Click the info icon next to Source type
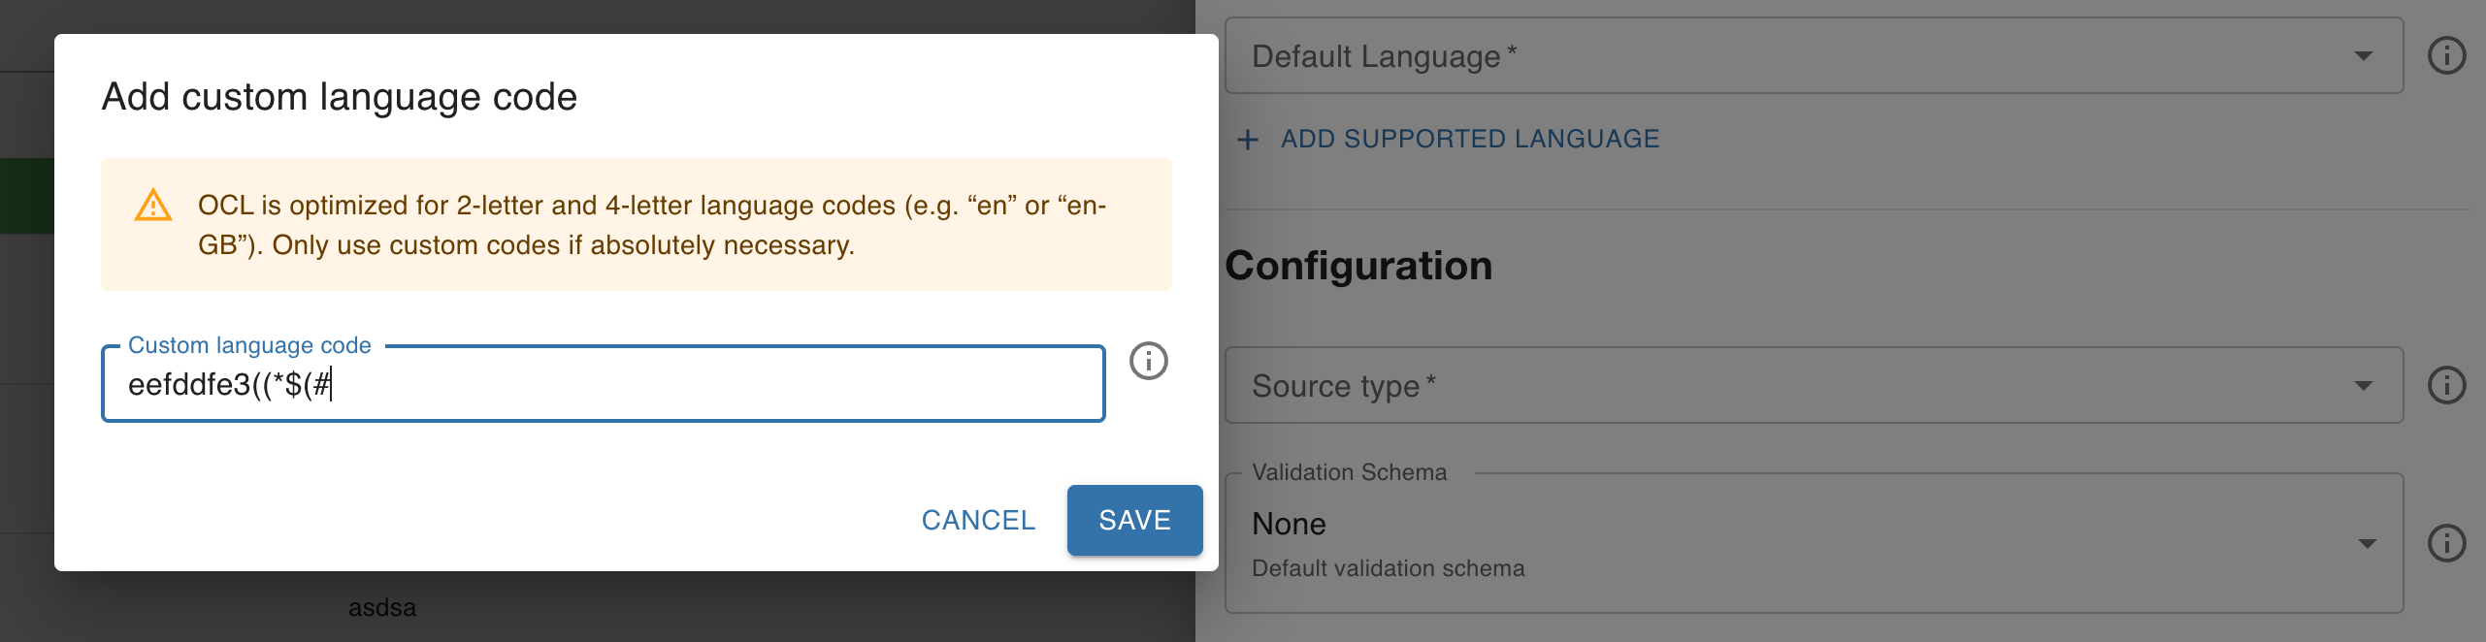The height and width of the screenshot is (642, 2486). tap(2449, 384)
